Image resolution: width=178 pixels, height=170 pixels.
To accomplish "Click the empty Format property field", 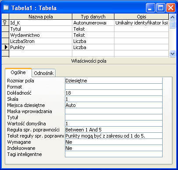I will click(114, 87).
